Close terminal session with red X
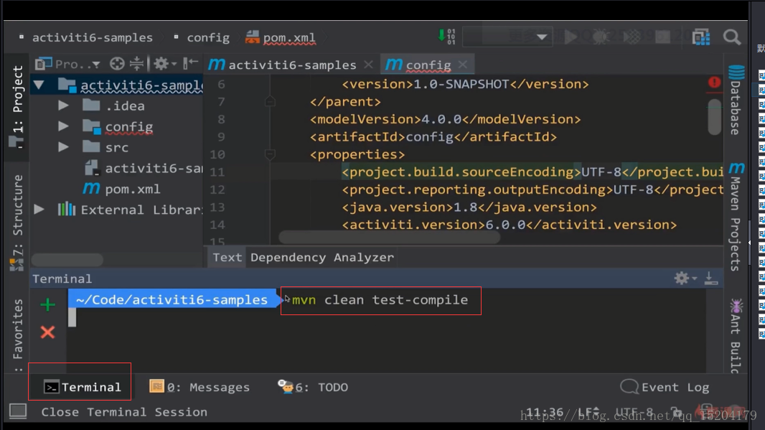Image resolution: width=765 pixels, height=430 pixels. point(48,332)
